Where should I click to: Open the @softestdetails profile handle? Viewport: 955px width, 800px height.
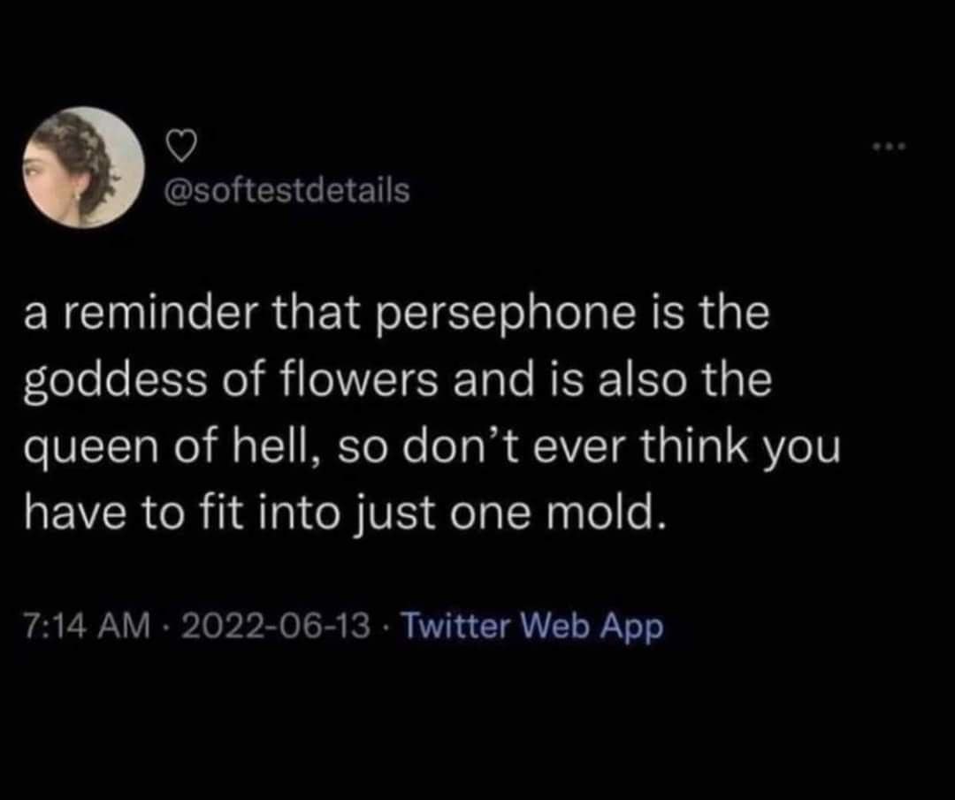288,189
